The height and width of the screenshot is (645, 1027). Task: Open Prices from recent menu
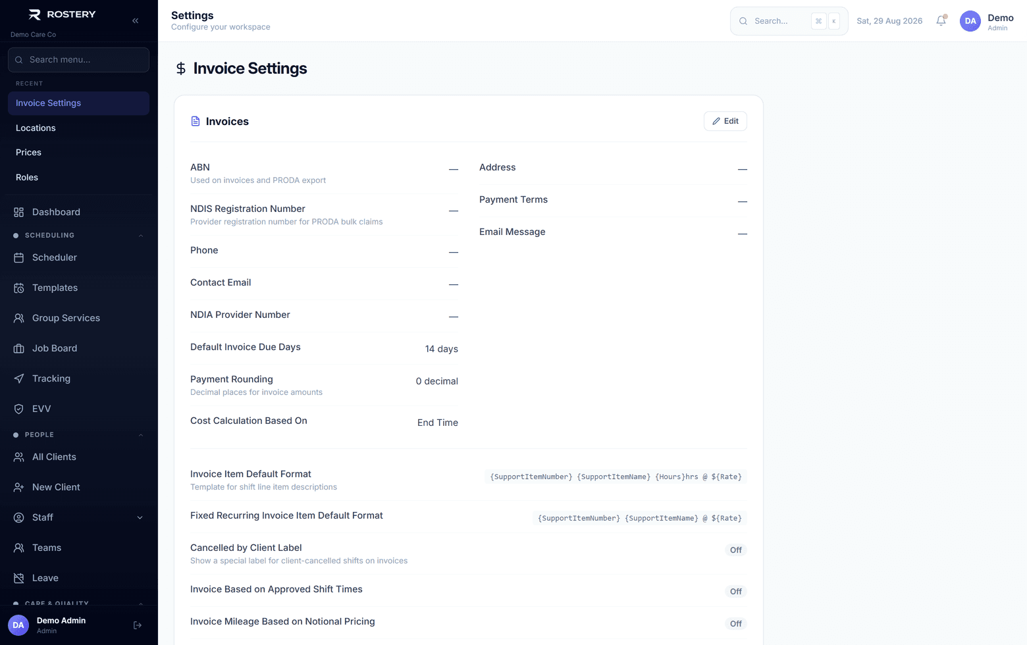point(78,152)
